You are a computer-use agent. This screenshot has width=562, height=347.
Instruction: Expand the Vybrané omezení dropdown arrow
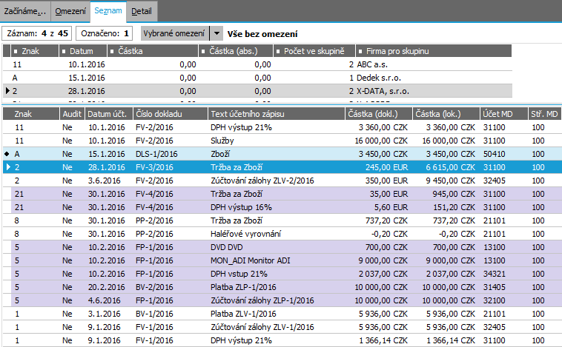(216, 33)
